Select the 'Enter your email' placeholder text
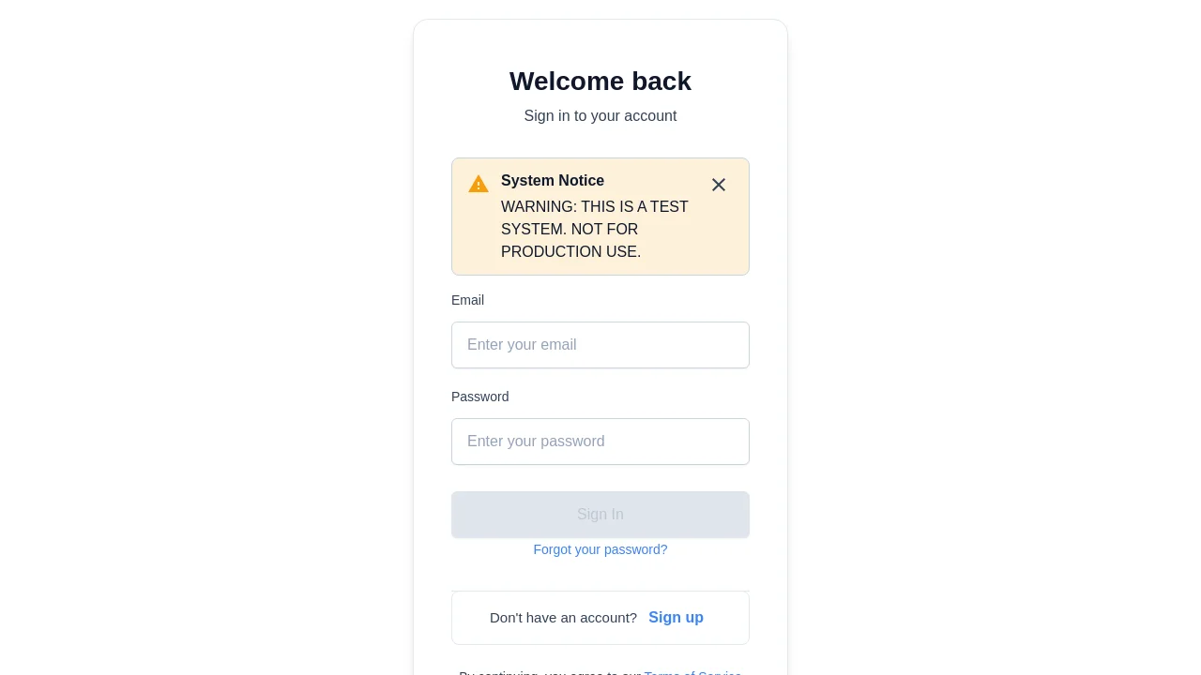1201x675 pixels. click(522, 345)
